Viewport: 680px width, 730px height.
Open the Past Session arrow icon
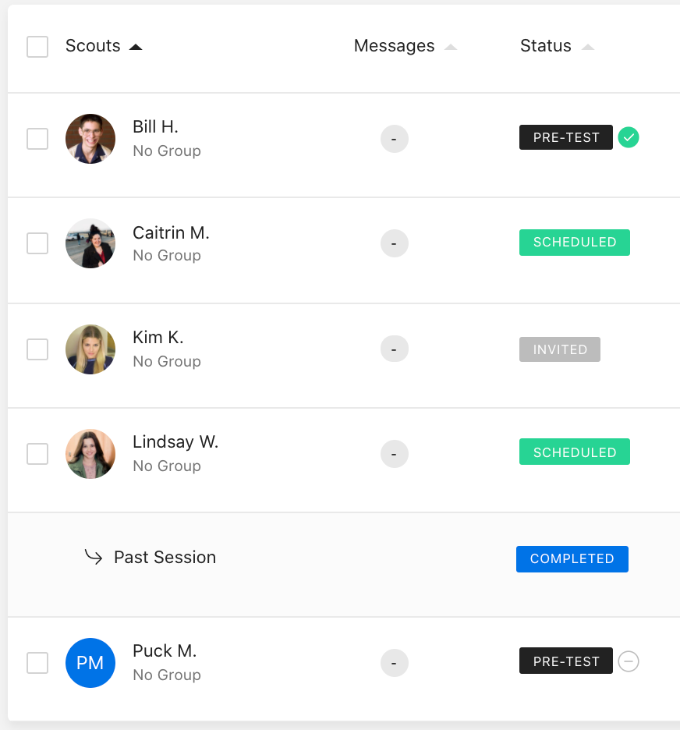tap(93, 556)
